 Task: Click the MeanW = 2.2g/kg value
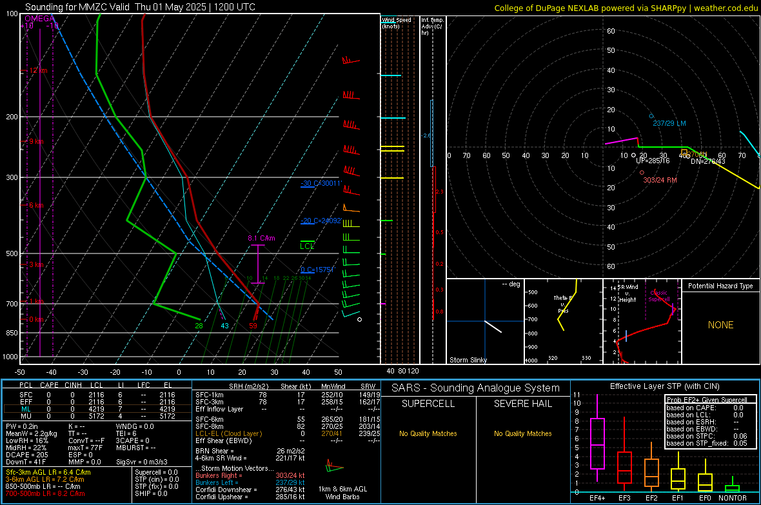pos(31,433)
